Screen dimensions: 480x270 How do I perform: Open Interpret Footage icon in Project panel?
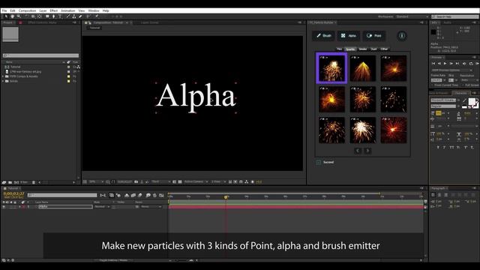tap(4, 182)
